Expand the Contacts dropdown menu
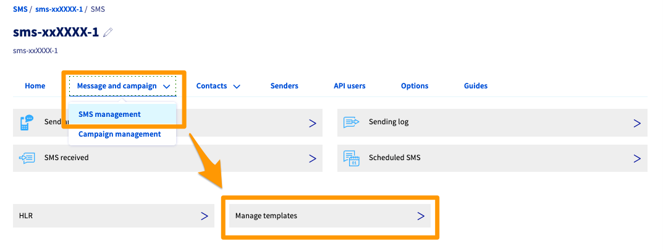 click(217, 86)
